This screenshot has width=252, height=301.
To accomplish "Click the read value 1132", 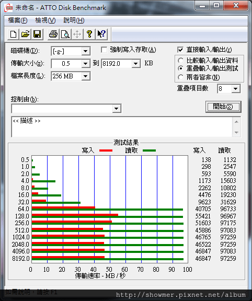I will point(230,160).
